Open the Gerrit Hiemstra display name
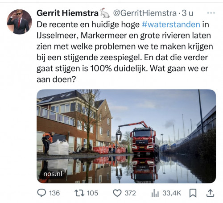The width and height of the screenshot is (223, 203). 68,13
